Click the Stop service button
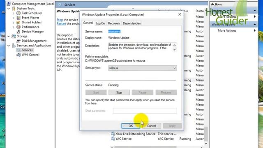The height and width of the screenshot is (148, 263). click(119, 92)
